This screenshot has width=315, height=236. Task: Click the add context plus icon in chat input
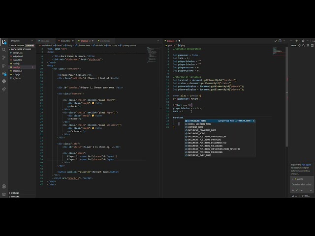click(x=293, y=190)
